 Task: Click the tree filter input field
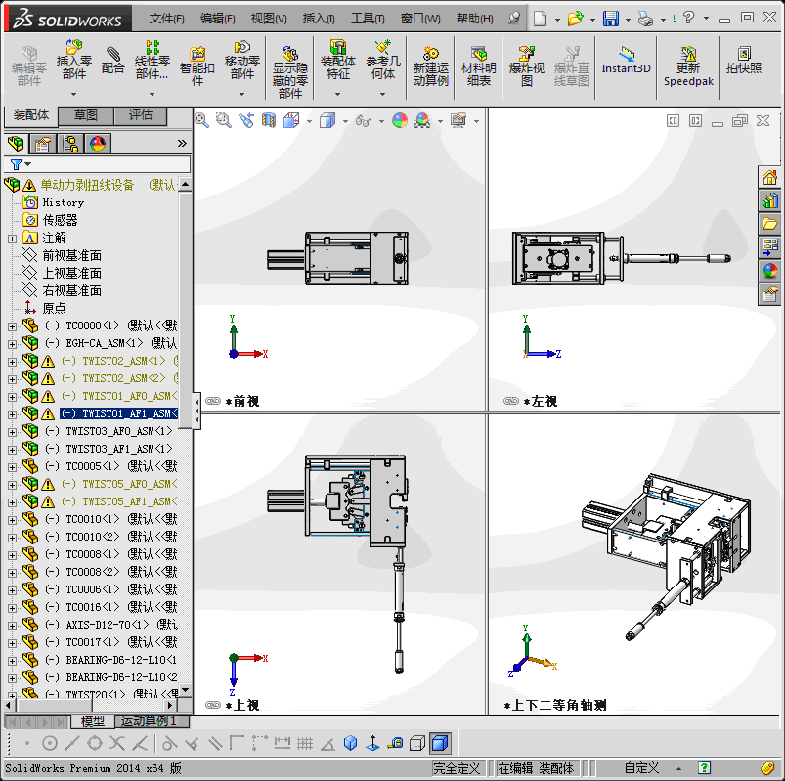click(109, 164)
